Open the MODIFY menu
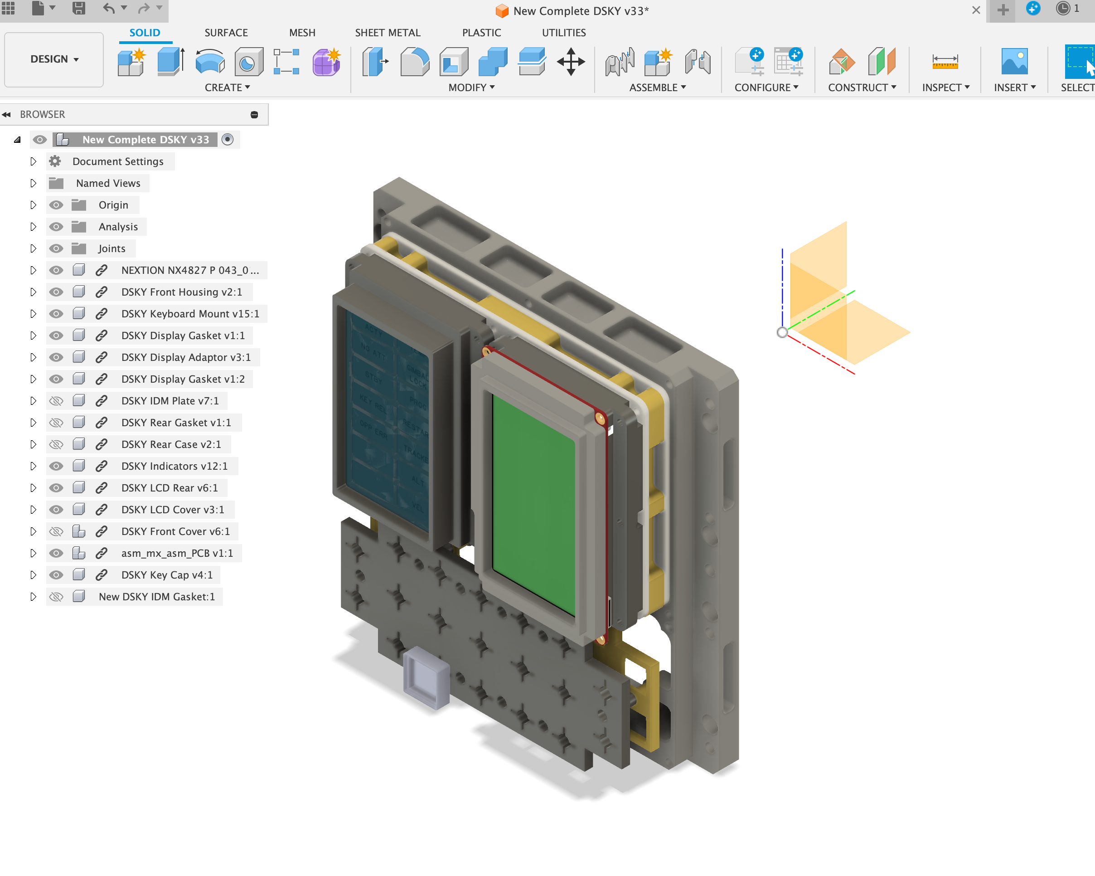This screenshot has height=876, width=1095. (471, 88)
